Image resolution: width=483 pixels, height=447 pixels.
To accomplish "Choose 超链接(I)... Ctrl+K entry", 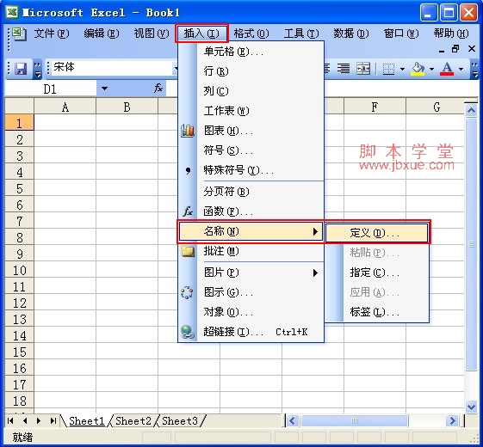I will pyautogui.click(x=251, y=332).
